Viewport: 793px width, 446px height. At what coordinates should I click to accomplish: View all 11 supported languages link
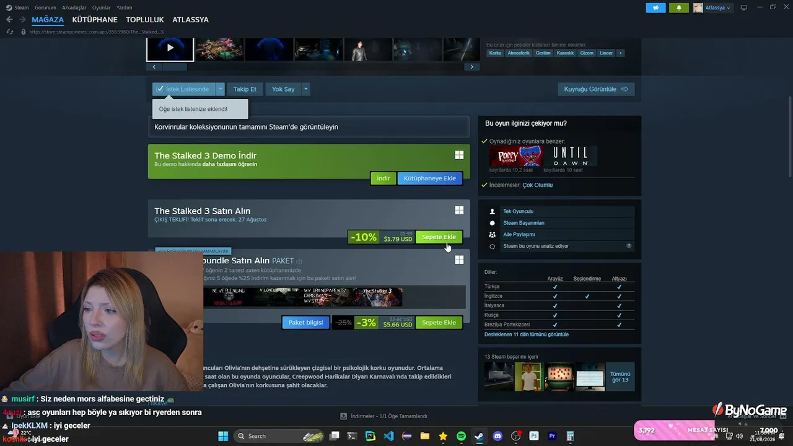(527, 334)
